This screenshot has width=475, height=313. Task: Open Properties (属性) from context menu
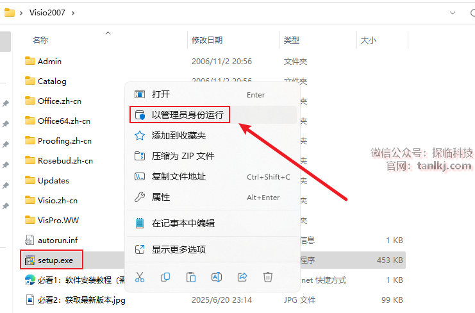[x=212, y=197]
